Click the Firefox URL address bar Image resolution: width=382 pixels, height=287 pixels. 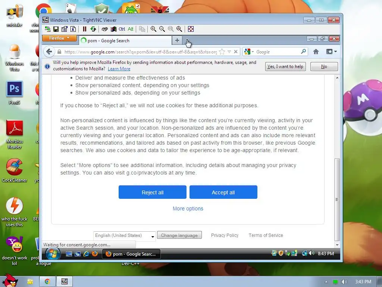[x=141, y=52]
